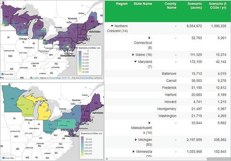Click the 8,554,672 acres value

click(x=194, y=26)
